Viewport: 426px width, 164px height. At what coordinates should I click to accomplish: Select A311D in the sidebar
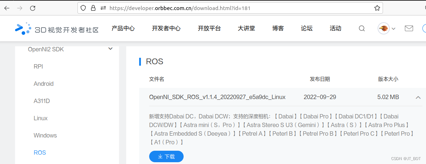42,101
